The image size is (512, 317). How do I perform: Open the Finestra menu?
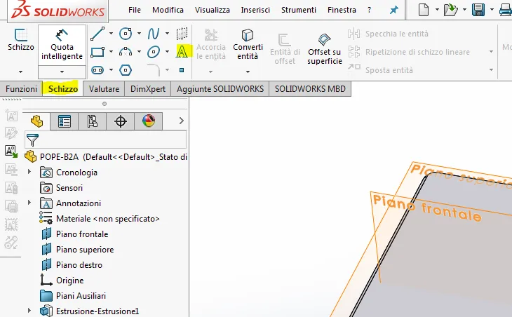pyautogui.click(x=342, y=10)
